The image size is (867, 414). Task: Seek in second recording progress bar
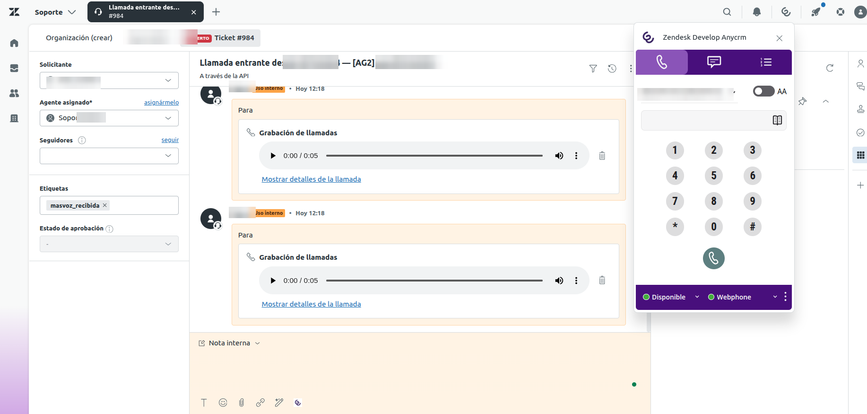tap(434, 281)
